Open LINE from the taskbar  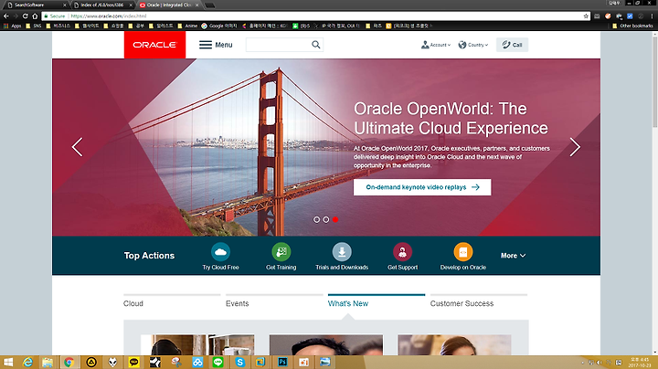(218, 362)
